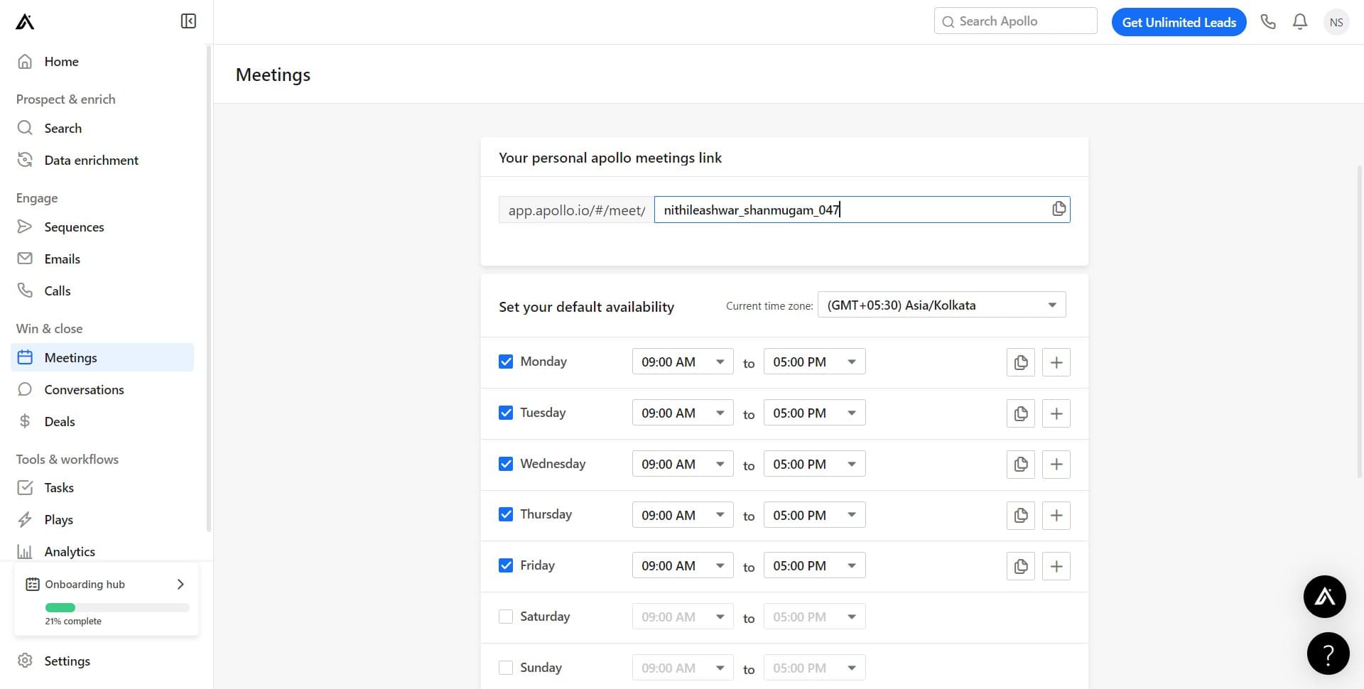The image size is (1364, 689).
Task: Open Tasks under Tools & workflows
Action: pyautogui.click(x=102, y=487)
